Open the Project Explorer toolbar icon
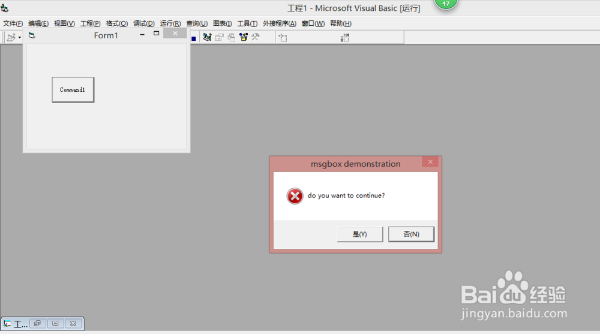 [207, 37]
